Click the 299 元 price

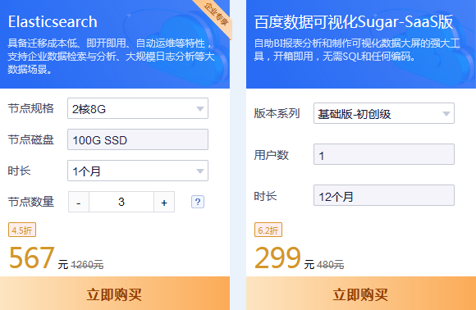click(x=285, y=258)
